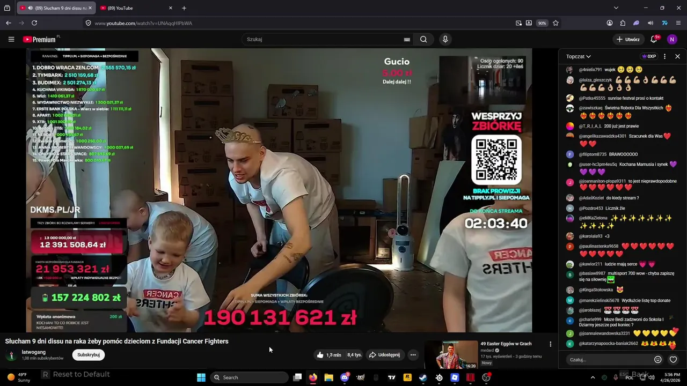Start voice search with the microphone
Screen dimensions: 687x386
(445, 39)
